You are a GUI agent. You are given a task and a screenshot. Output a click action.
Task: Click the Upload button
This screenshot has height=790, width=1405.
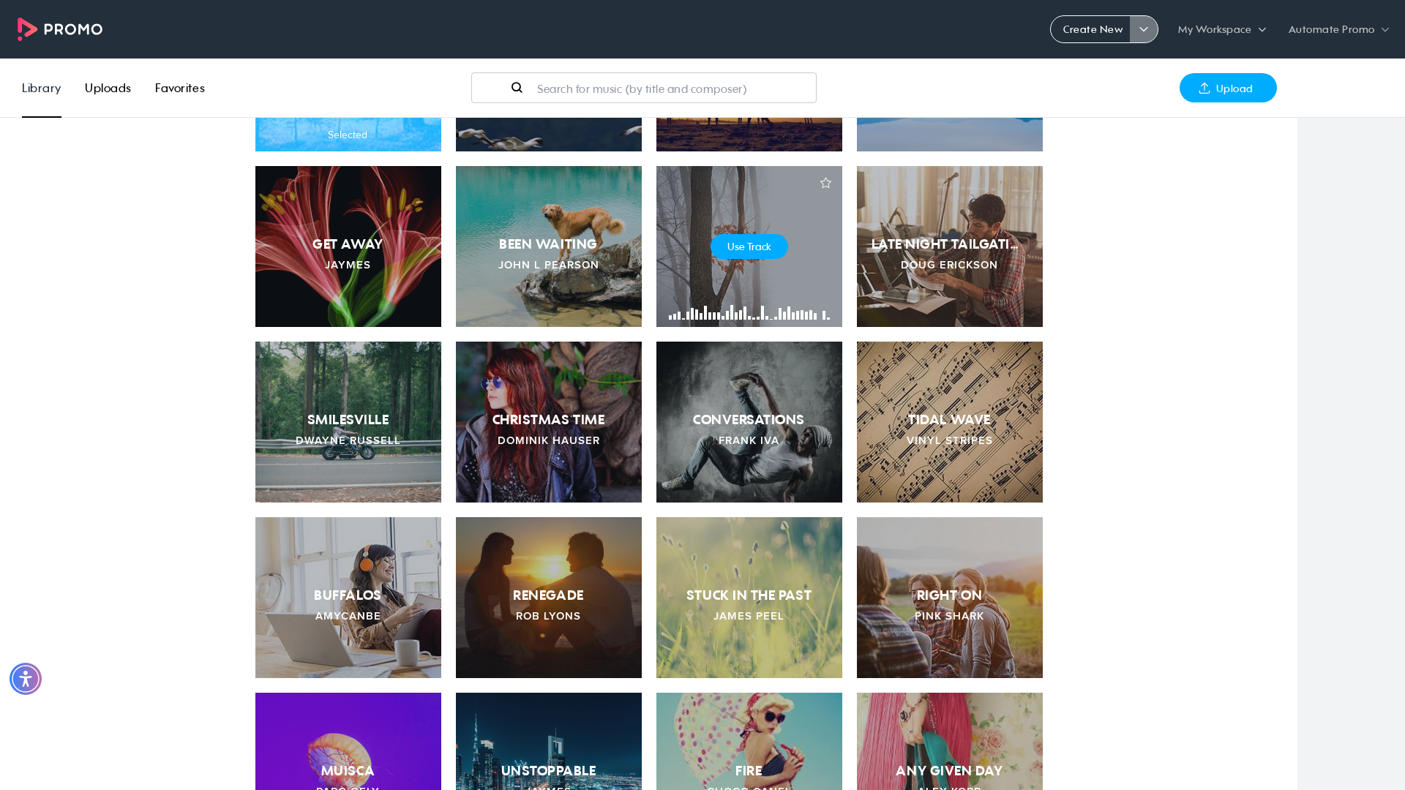tap(1228, 88)
